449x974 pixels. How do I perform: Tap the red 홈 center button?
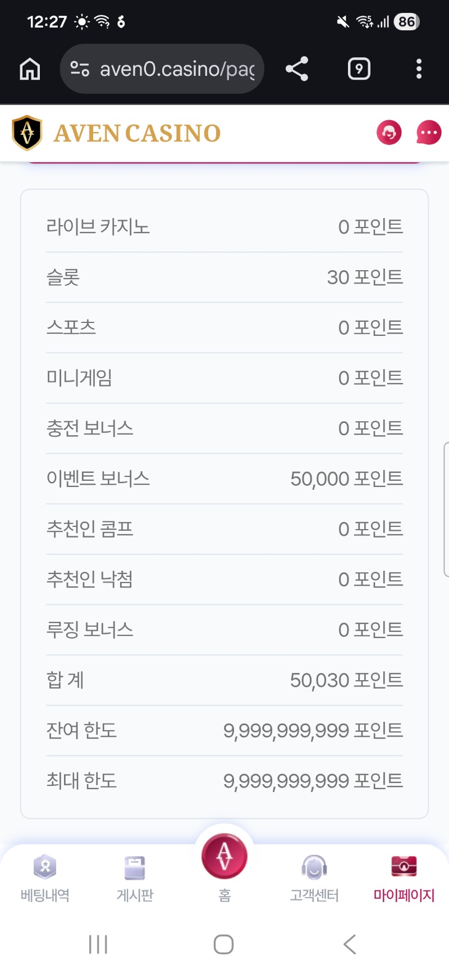click(224, 857)
